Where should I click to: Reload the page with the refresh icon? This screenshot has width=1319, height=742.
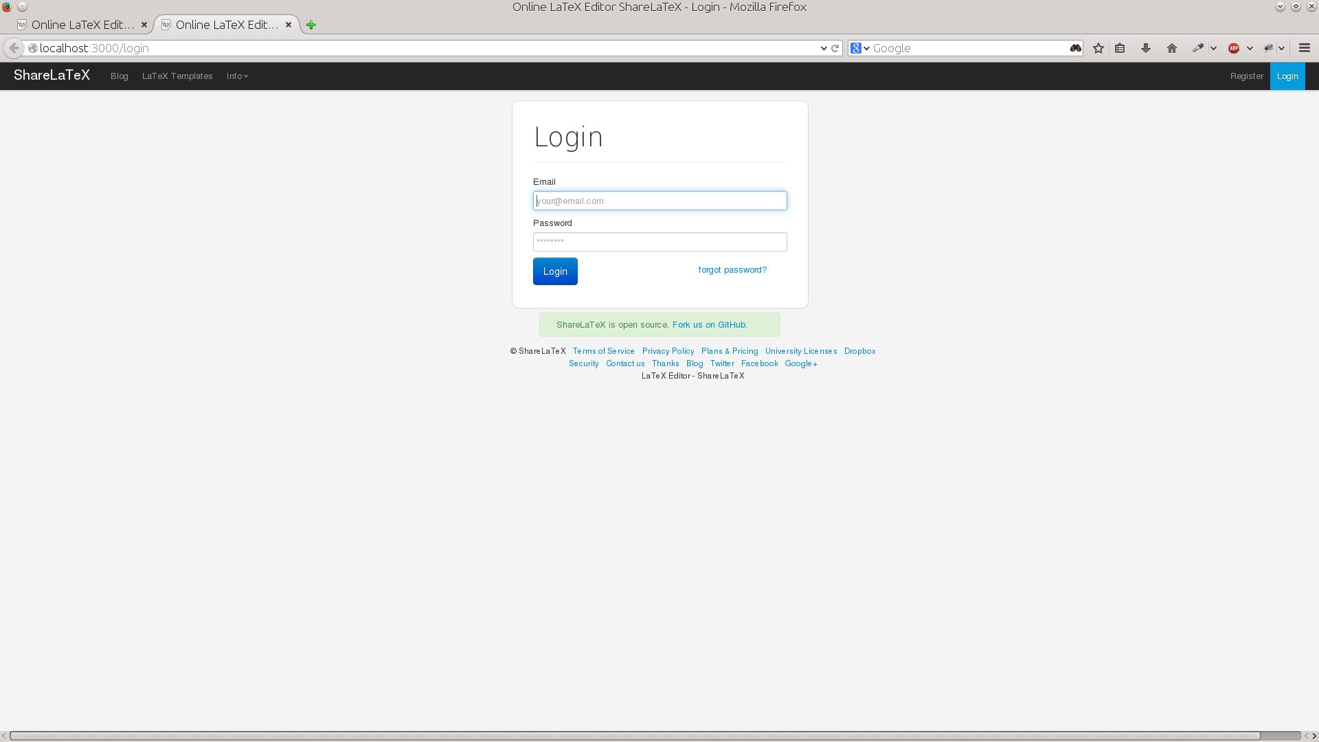click(835, 48)
